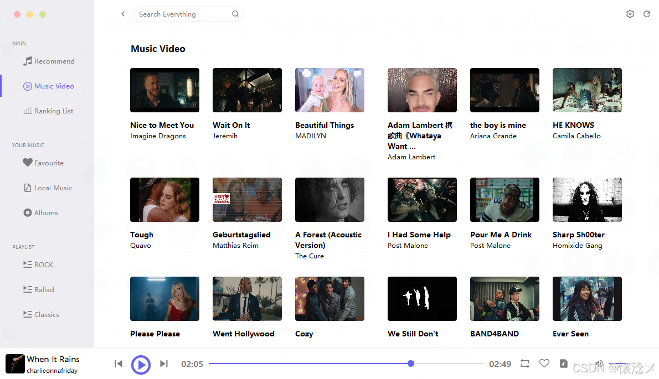
Task: Open We Still Don't thumbnail
Action: (422, 299)
